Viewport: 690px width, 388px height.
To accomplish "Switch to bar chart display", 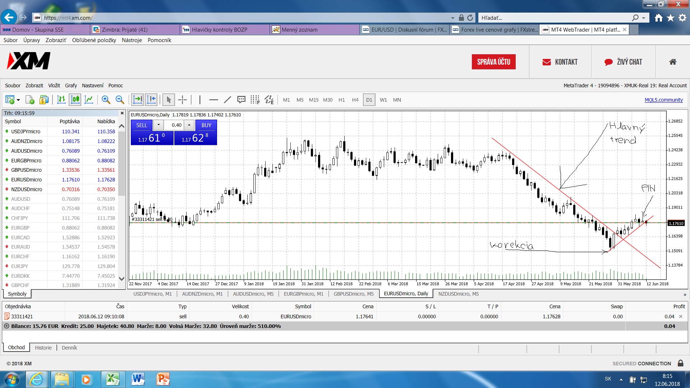I will 61,100.
